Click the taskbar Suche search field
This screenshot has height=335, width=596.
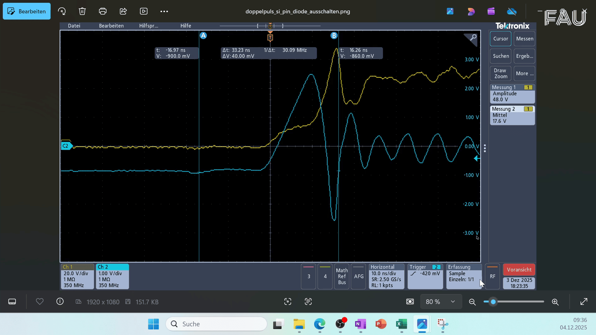(x=216, y=324)
